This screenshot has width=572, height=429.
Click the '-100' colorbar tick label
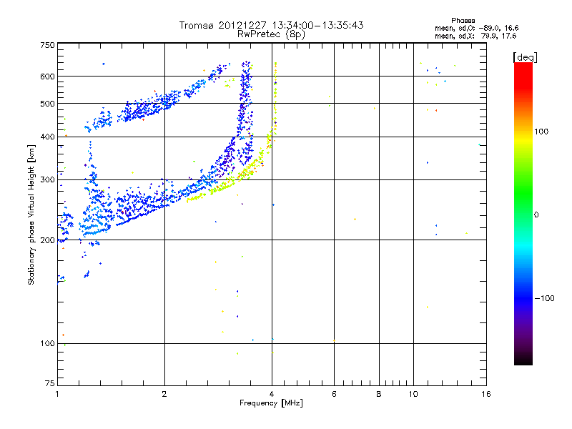click(545, 298)
